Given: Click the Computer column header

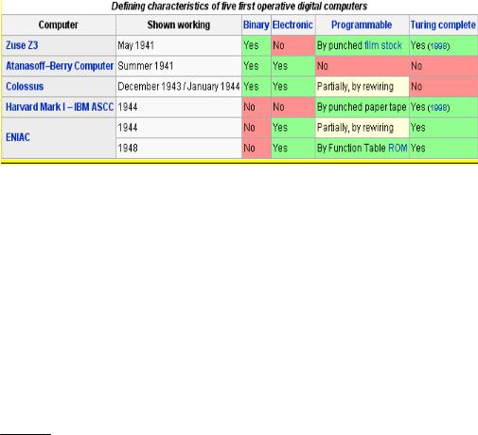Looking at the screenshot, I should point(59,25).
